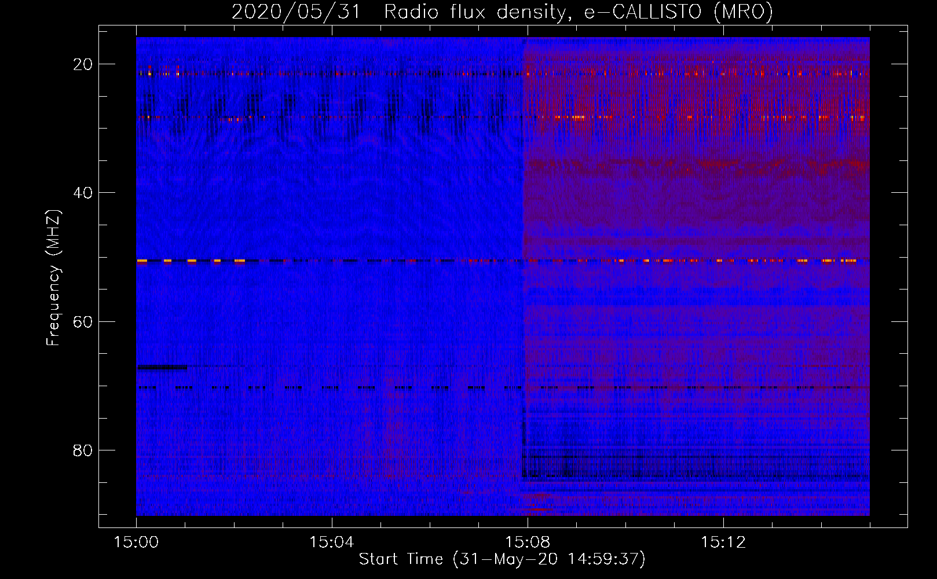Click the '15:00' time tick label
The image size is (937, 579).
click(x=136, y=543)
